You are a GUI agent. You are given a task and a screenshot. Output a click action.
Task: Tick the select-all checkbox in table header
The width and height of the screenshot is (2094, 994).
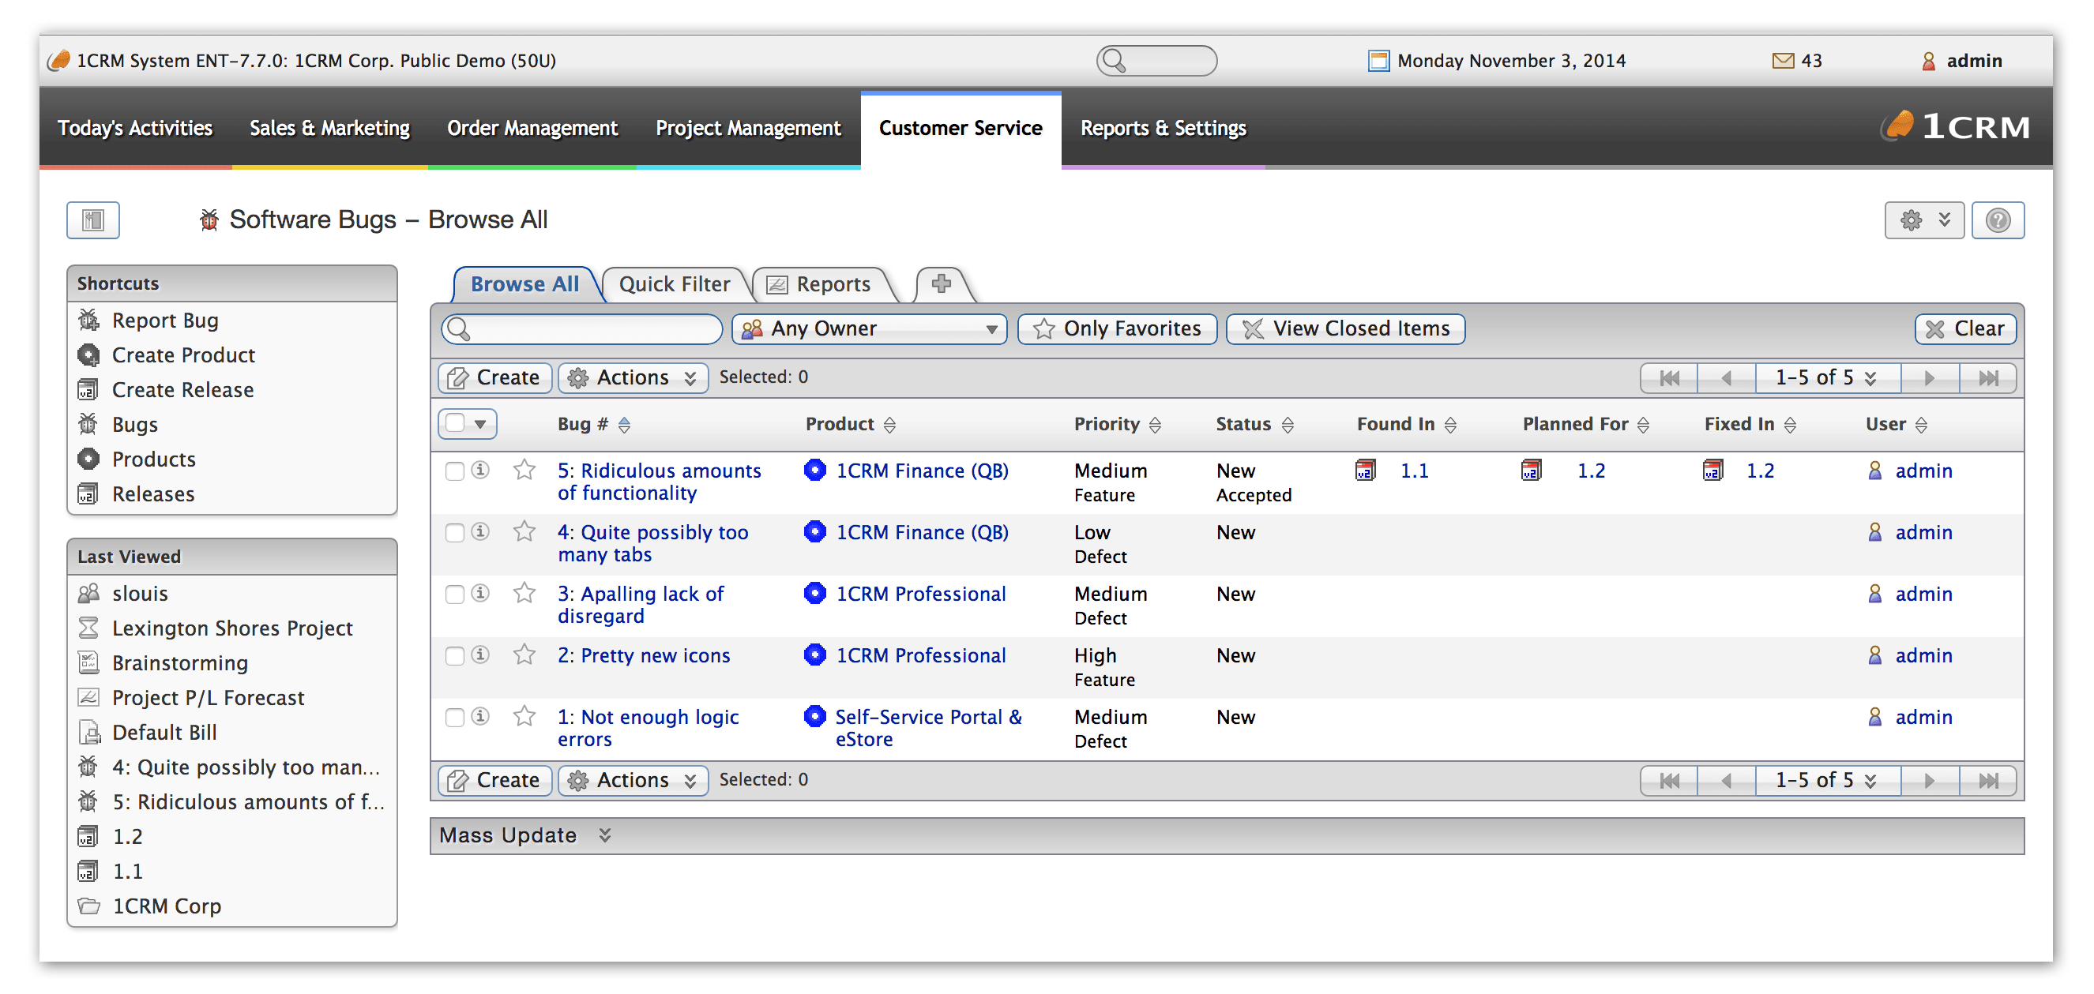(x=455, y=423)
